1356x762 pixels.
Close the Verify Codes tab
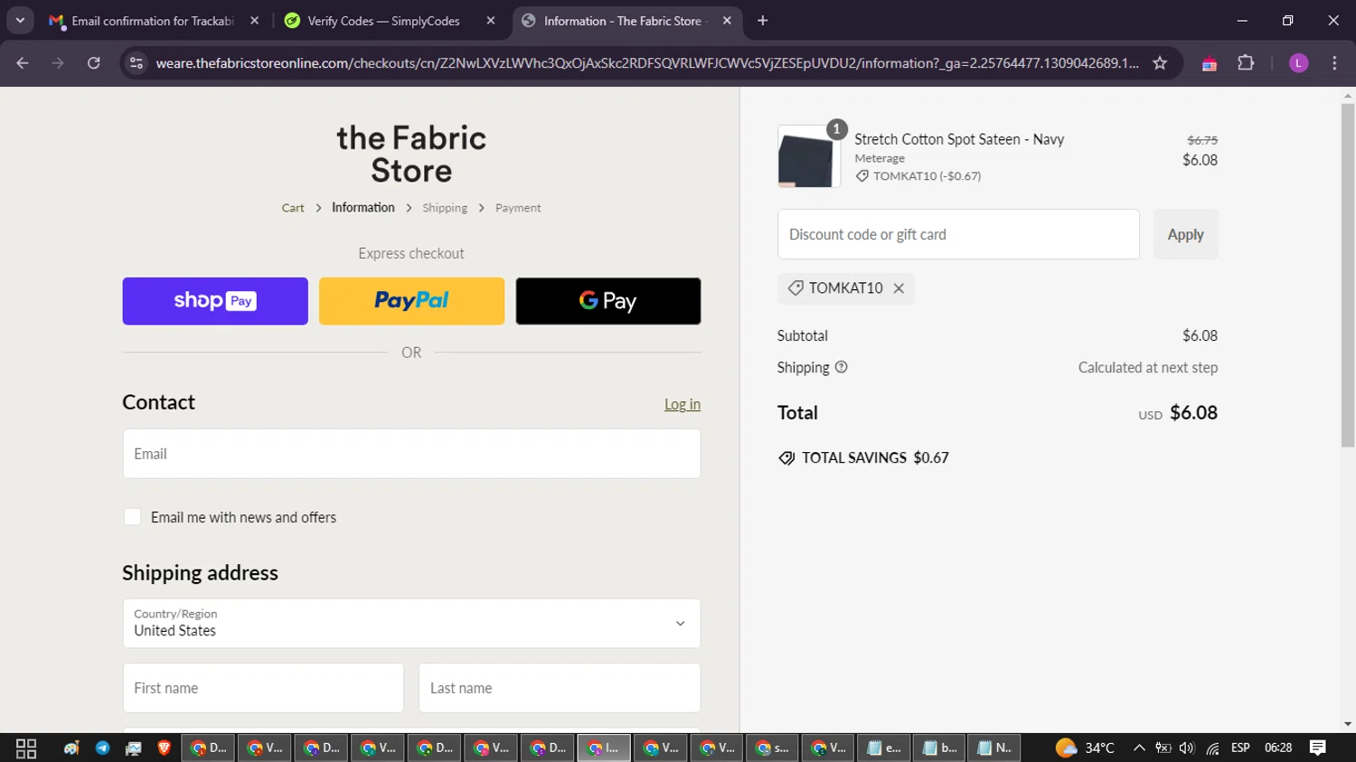coord(491,20)
